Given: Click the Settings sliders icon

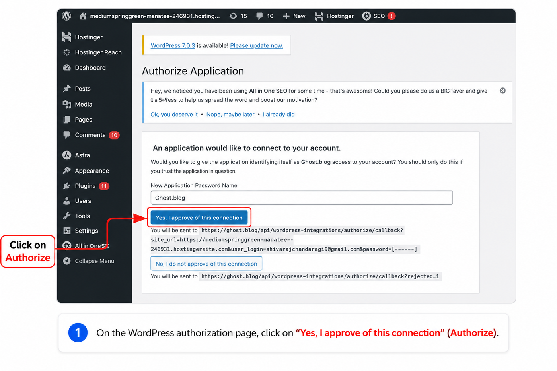Looking at the screenshot, I should (x=67, y=231).
